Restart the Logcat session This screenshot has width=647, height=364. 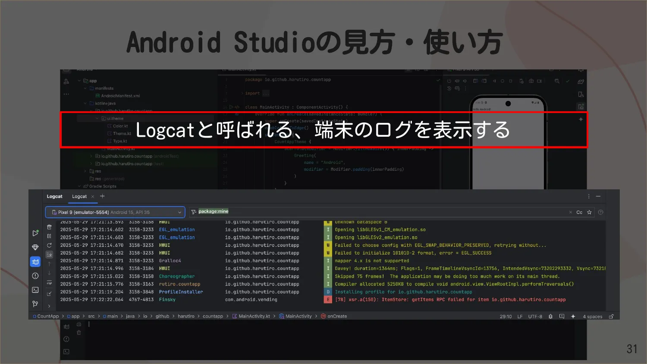coord(49,245)
